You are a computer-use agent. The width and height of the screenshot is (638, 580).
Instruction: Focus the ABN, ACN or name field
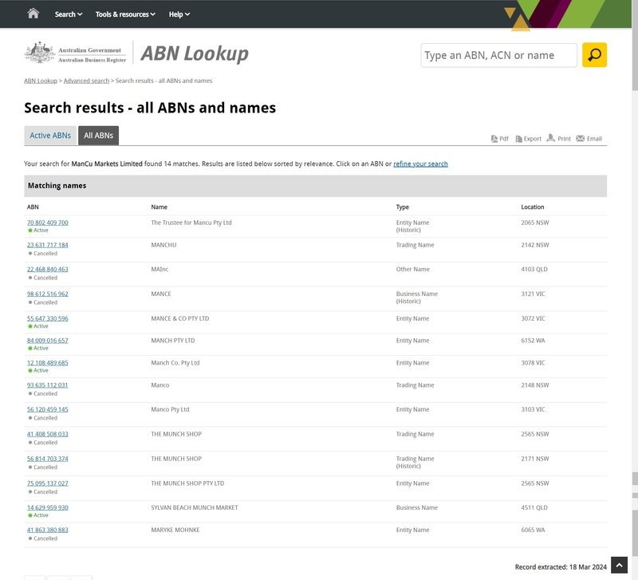(x=498, y=56)
